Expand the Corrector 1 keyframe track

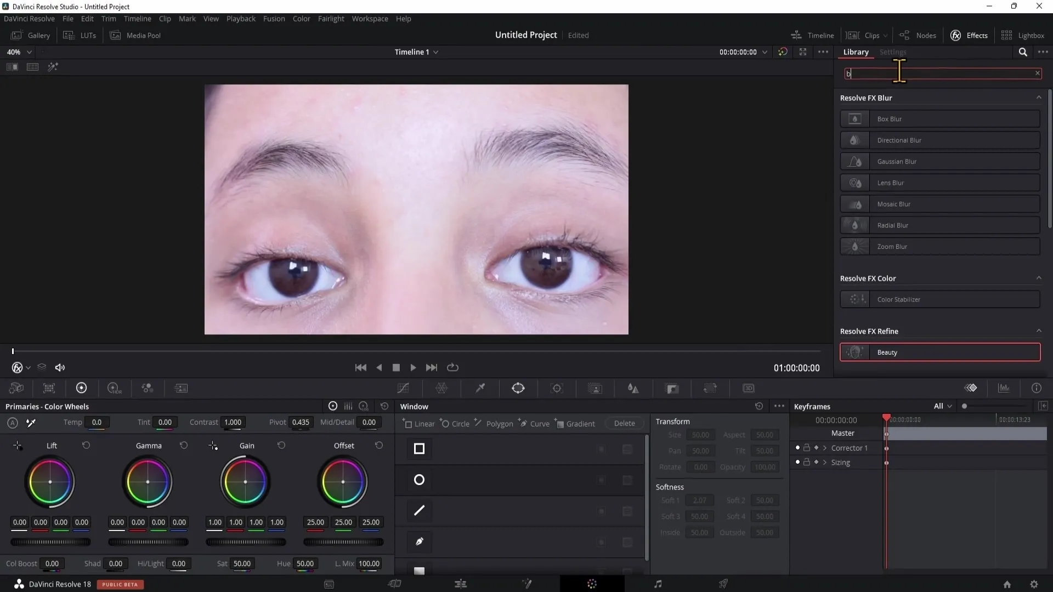click(x=824, y=448)
